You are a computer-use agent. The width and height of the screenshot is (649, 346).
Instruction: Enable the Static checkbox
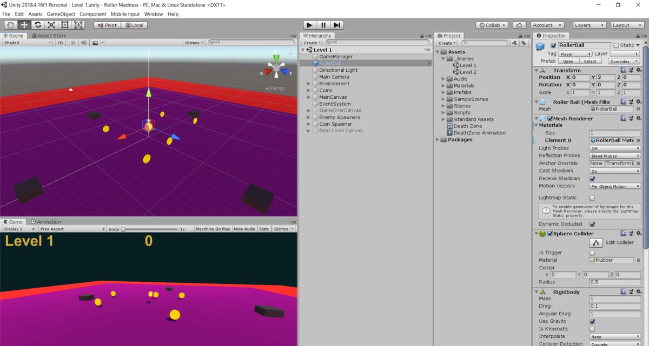pyautogui.click(x=616, y=45)
